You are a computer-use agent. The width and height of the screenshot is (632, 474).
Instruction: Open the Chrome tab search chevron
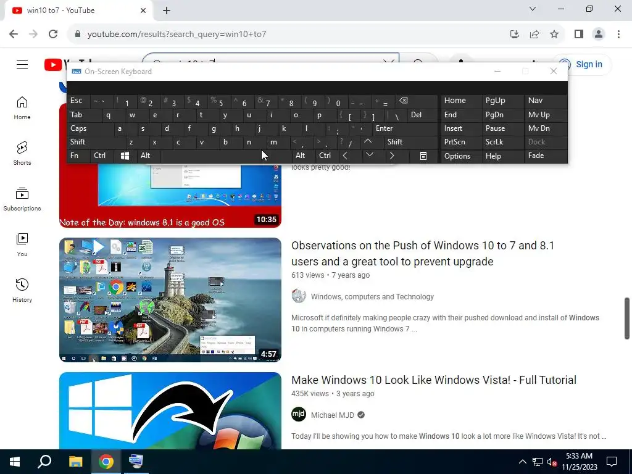coord(533,9)
